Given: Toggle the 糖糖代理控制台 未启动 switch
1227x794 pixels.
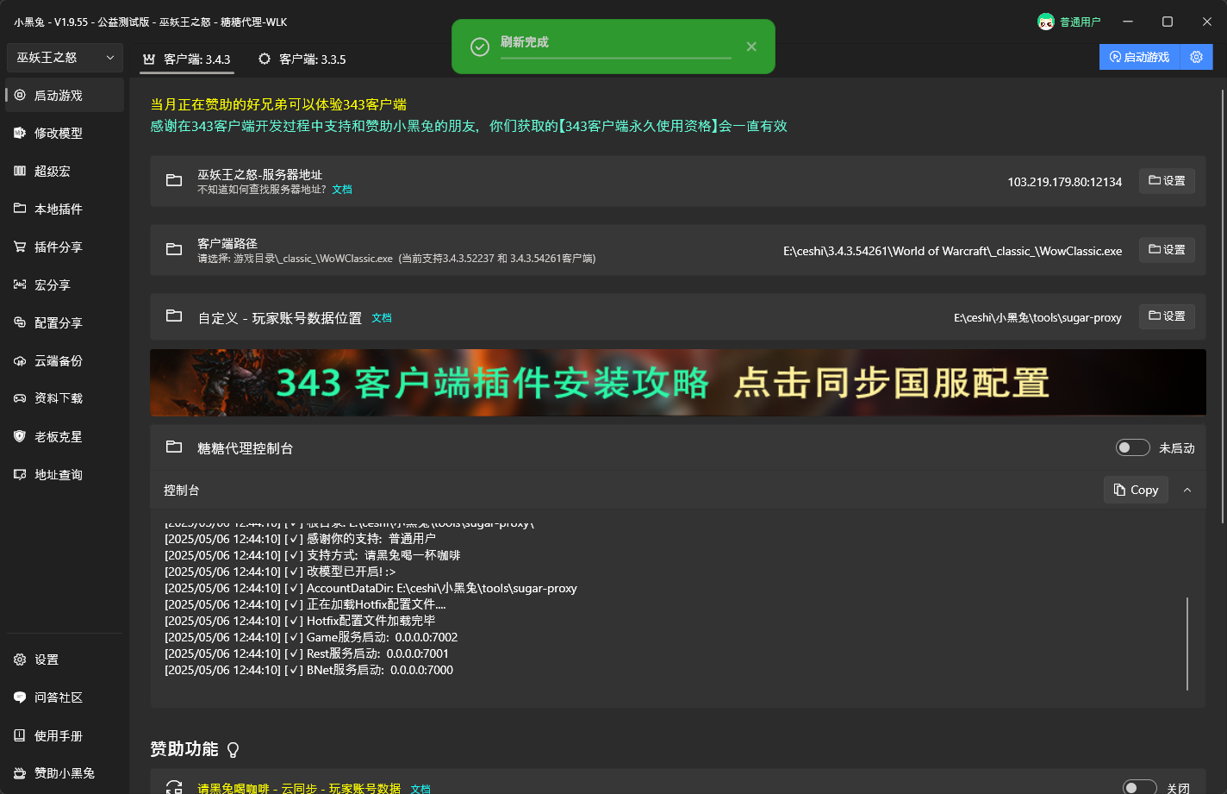Looking at the screenshot, I should pos(1132,447).
